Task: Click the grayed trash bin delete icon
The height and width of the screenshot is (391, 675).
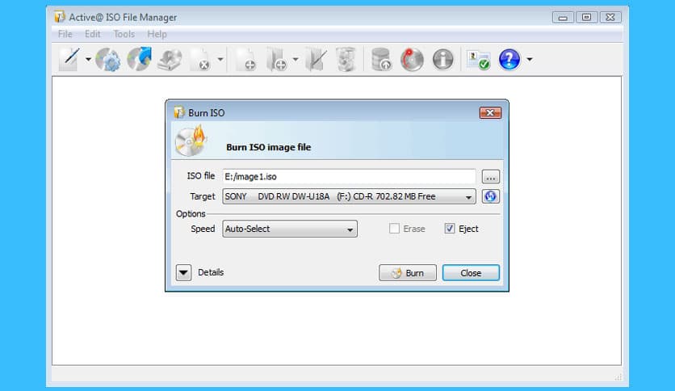Action: tap(346, 59)
